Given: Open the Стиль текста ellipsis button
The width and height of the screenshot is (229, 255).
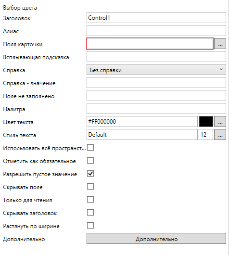Looking at the screenshot, I should (220, 135).
